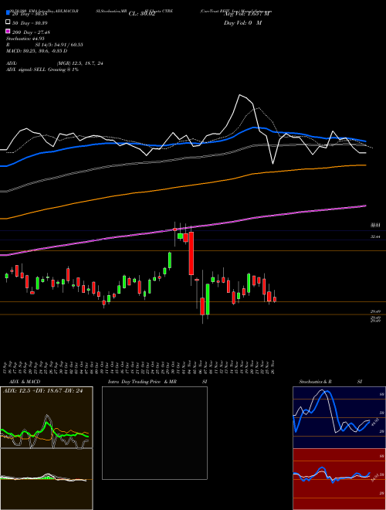Open the ADX indicator chart panel

pos(46,417)
